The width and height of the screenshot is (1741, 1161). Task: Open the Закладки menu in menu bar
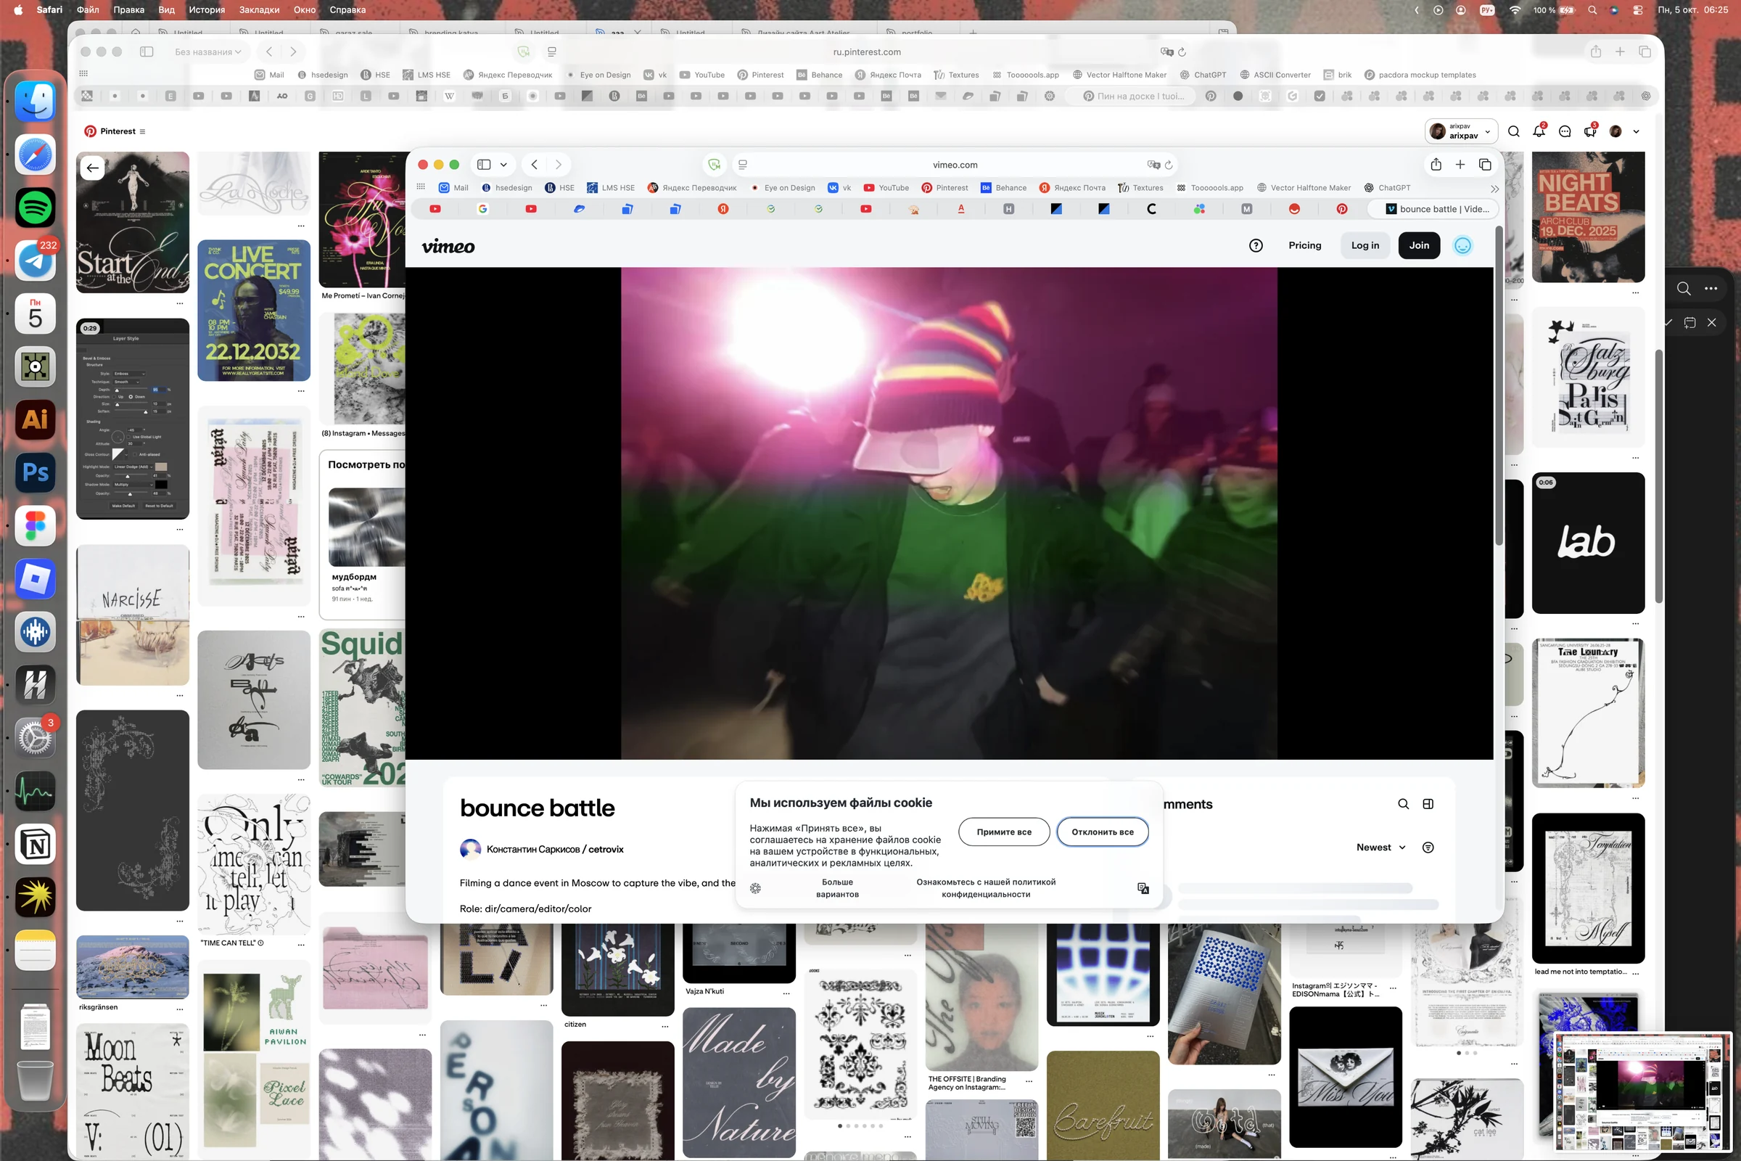259,9
